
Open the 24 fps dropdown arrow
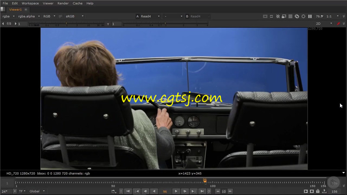pos(15,191)
